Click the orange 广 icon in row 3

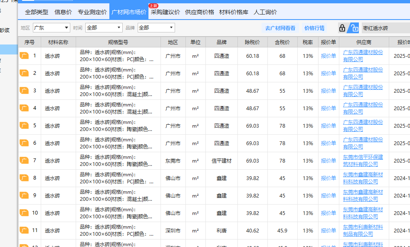pos(24,91)
